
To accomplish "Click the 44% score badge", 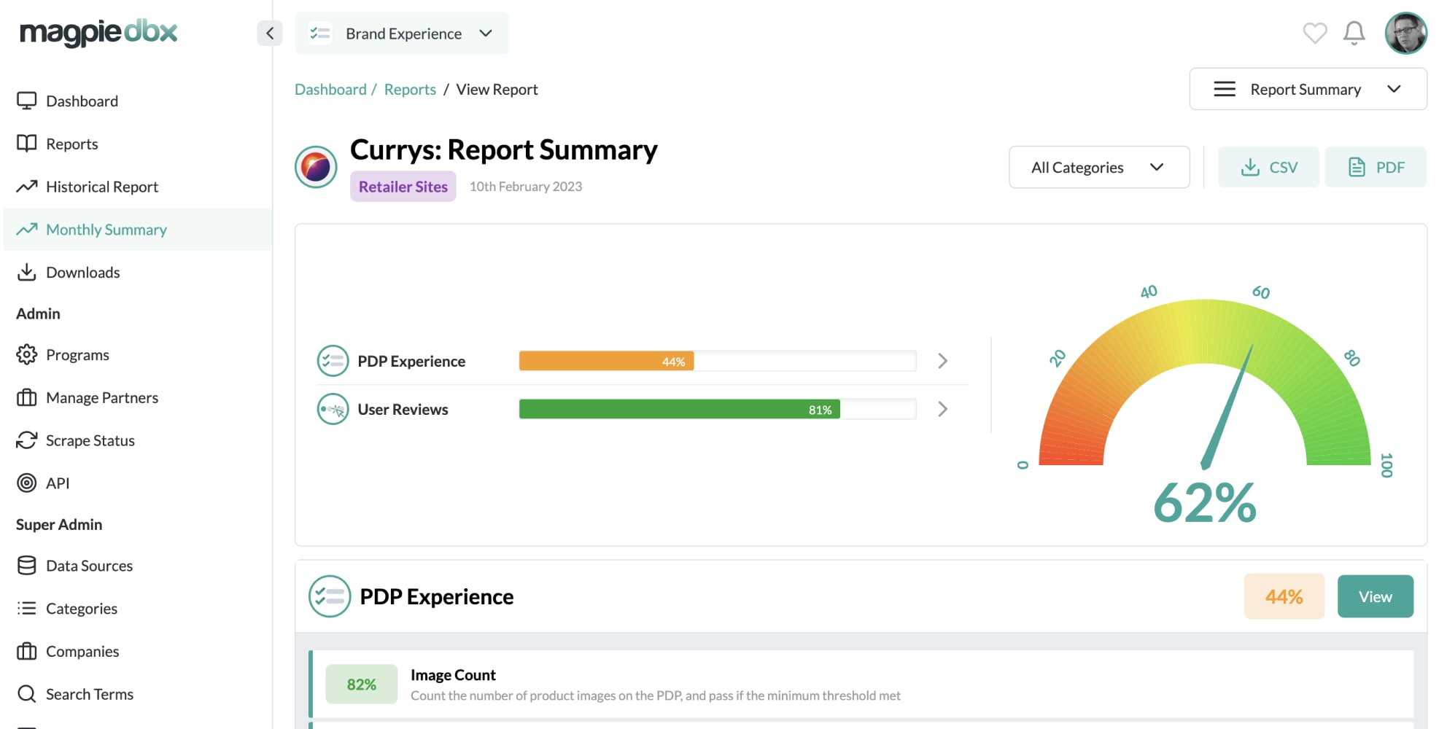I will [x=1284, y=596].
